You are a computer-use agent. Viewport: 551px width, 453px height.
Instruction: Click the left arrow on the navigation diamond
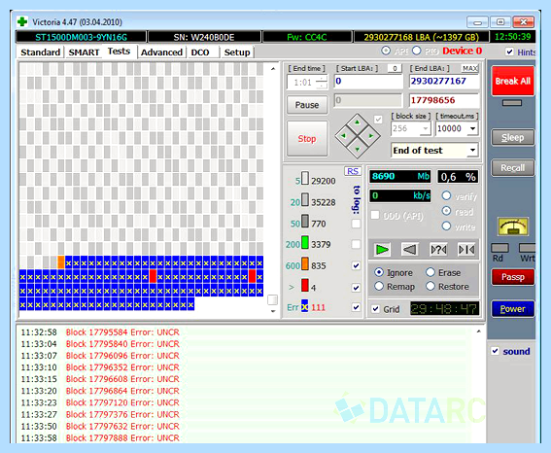pos(343,136)
